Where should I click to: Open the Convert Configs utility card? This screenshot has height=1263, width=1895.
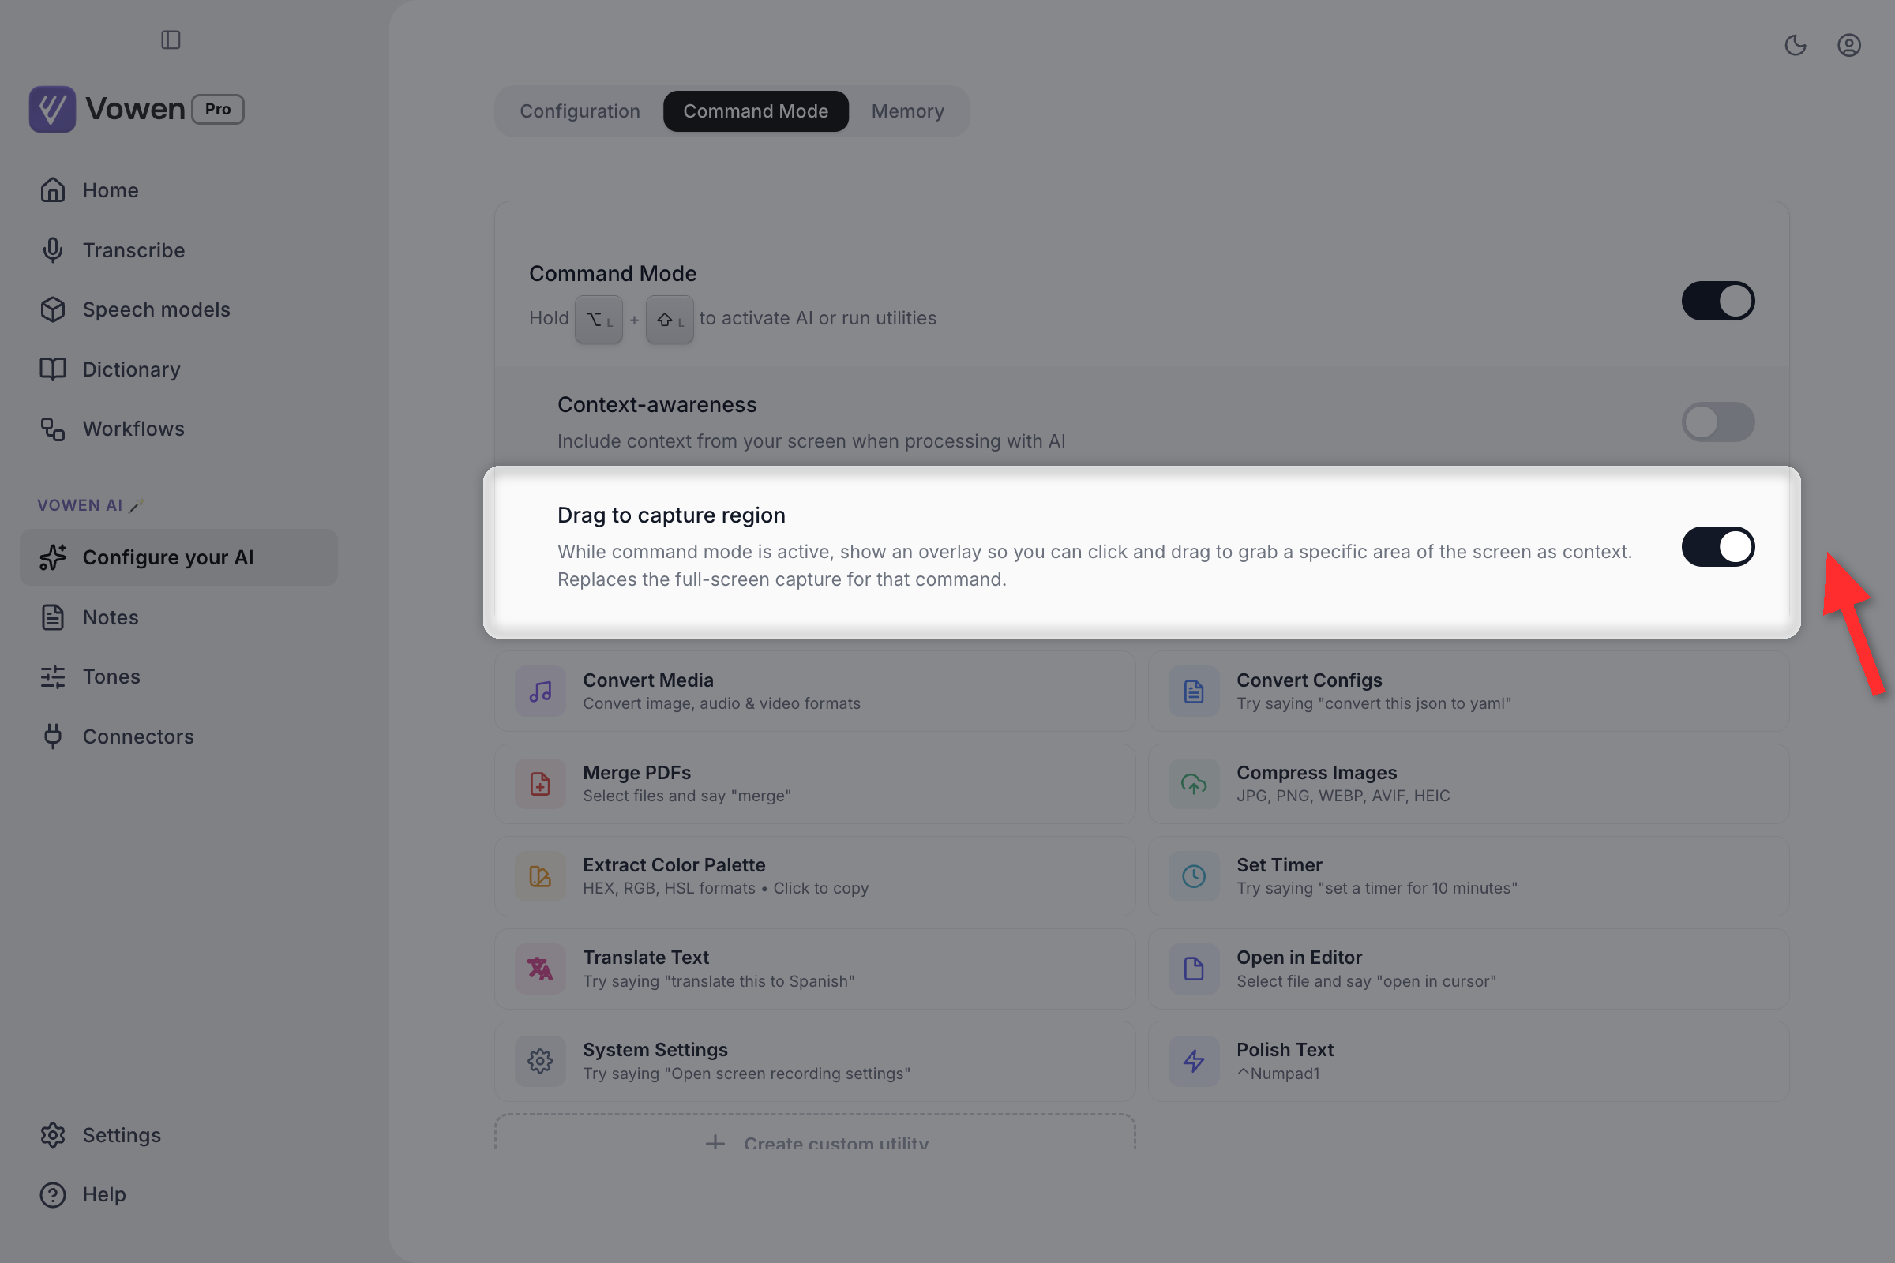coord(1469,691)
